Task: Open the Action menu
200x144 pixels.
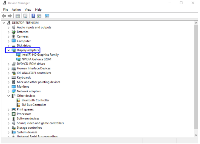Action: tap(16, 10)
